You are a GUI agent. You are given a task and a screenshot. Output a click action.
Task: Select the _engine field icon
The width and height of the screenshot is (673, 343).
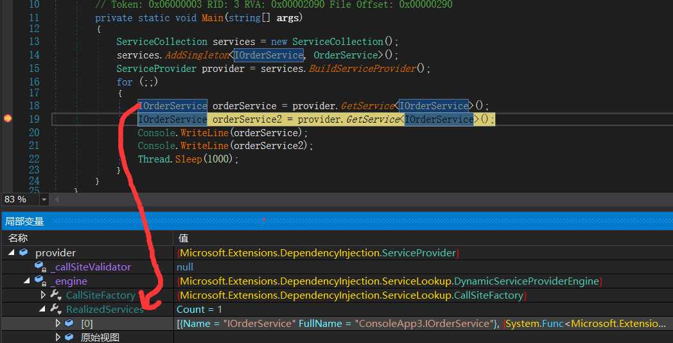click(x=40, y=281)
